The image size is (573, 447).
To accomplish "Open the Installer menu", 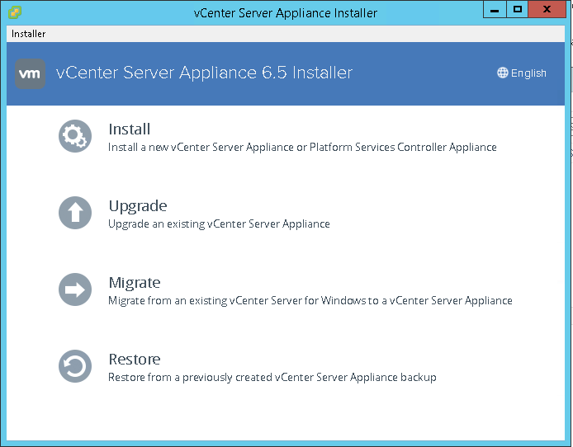I will click(x=29, y=34).
